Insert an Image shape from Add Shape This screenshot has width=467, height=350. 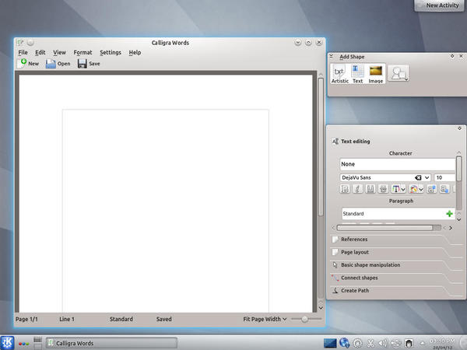point(376,75)
